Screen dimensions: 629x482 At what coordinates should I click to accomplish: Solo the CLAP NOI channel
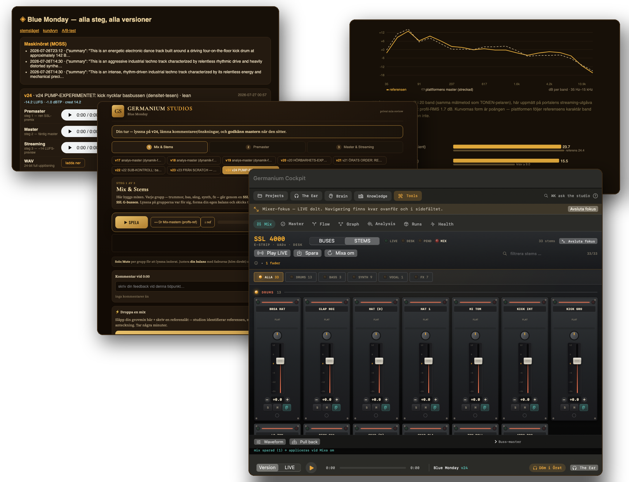coord(317,407)
